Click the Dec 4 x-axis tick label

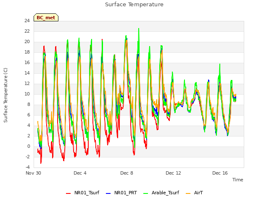(80, 173)
